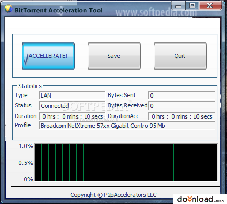The image size is (227, 204).
Task: Click the ACCELLERATE! button
Action: pos(48,56)
